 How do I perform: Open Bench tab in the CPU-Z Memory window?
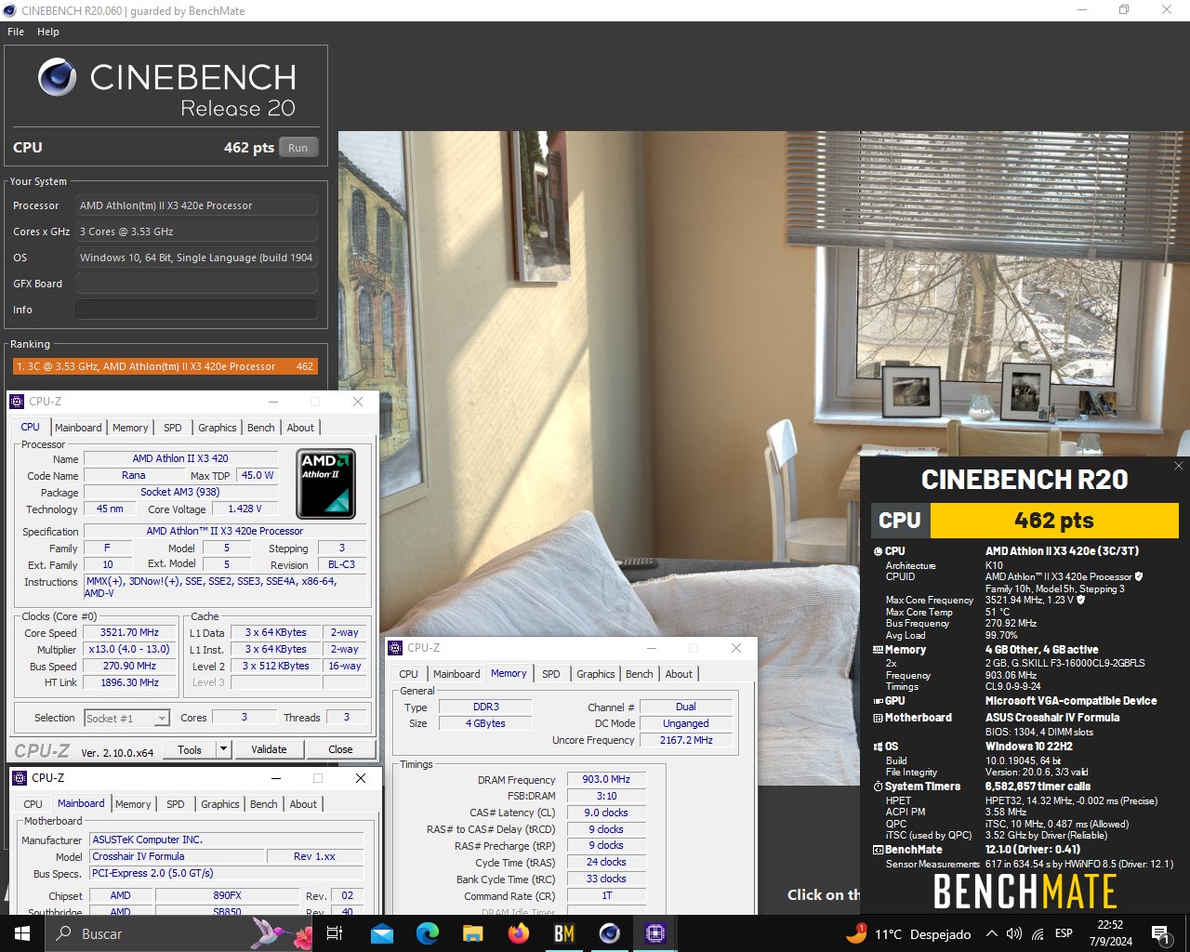[x=640, y=674]
